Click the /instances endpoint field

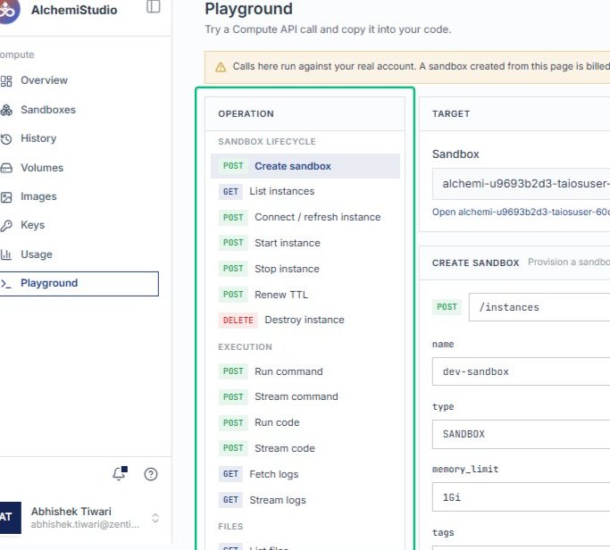coord(539,307)
